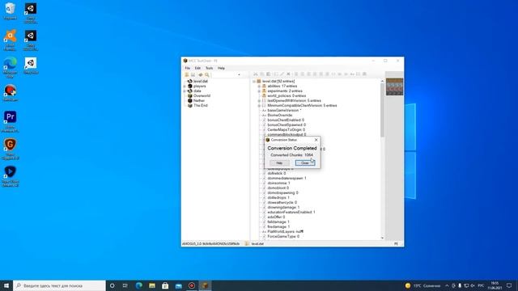
Task: Open Microsoft Edge from the taskbar
Action: [138, 285]
